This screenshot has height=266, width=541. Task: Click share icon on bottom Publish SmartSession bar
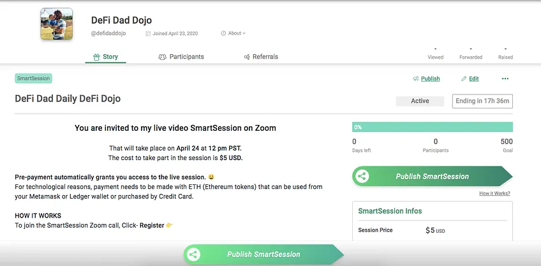pyautogui.click(x=193, y=255)
